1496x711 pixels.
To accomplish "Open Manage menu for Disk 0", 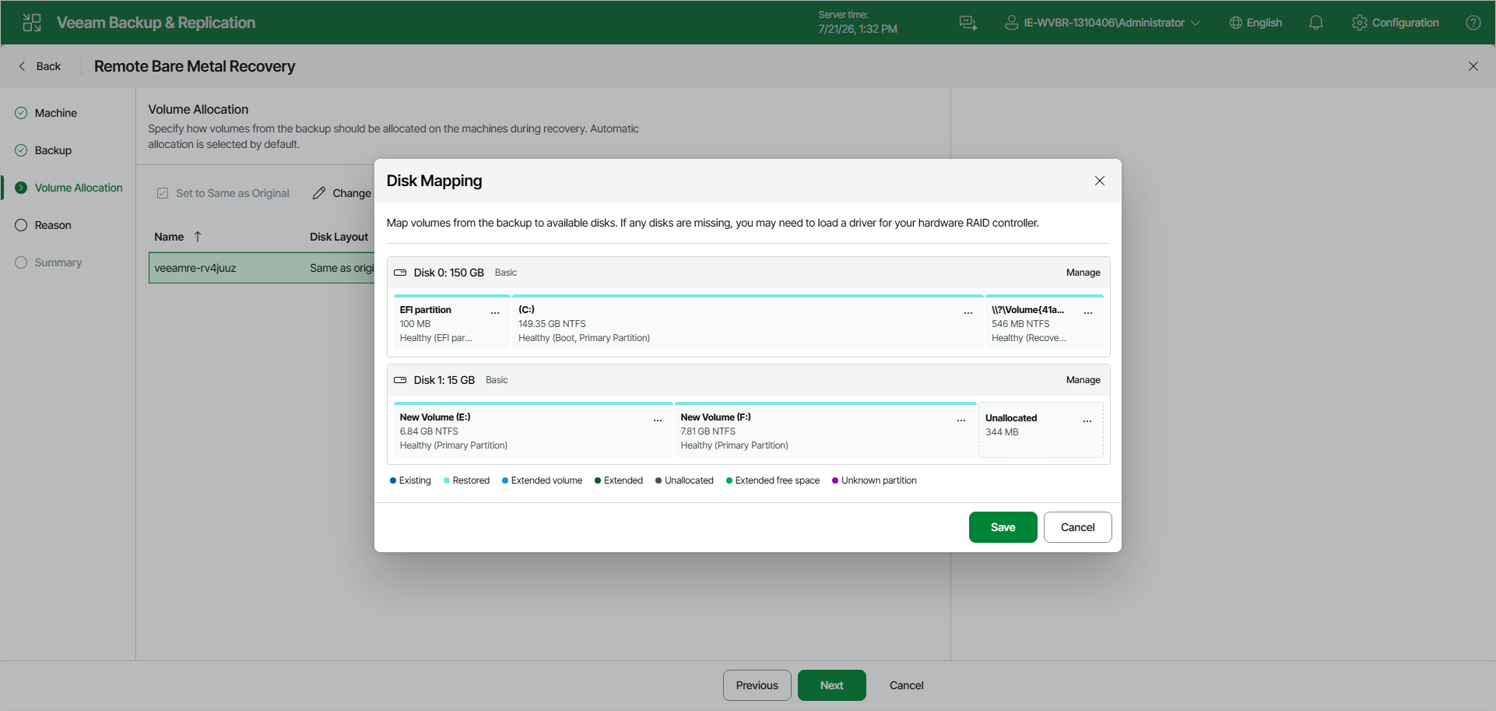I will (x=1083, y=273).
